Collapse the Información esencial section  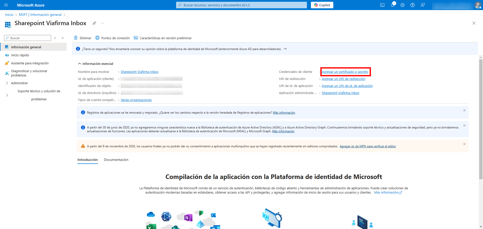pyautogui.click(x=79, y=64)
